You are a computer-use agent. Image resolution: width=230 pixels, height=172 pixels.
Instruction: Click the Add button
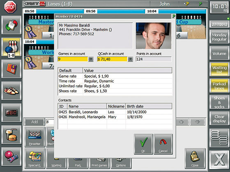pos(34,122)
